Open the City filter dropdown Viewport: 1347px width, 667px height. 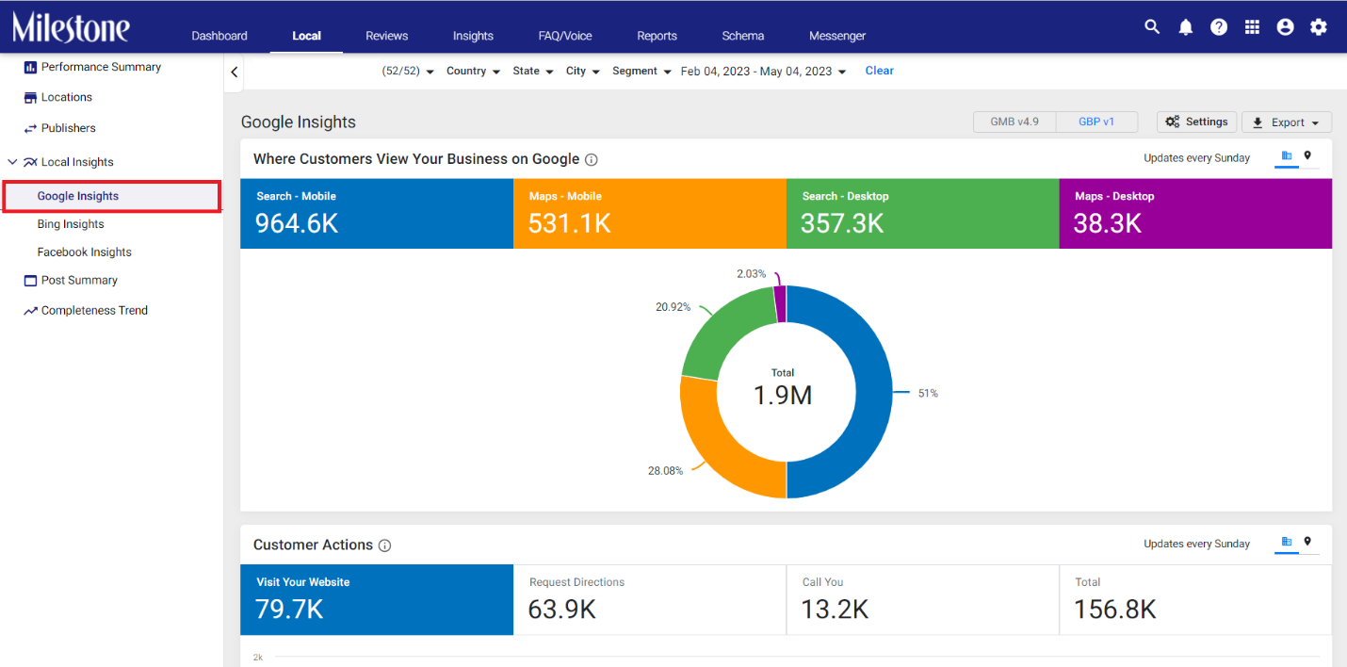click(583, 71)
